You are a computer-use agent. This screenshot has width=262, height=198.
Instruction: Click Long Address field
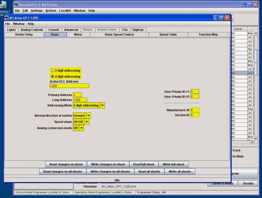pos(80,100)
